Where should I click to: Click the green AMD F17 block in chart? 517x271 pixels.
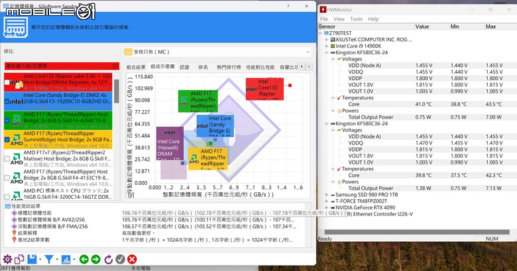click(x=198, y=101)
